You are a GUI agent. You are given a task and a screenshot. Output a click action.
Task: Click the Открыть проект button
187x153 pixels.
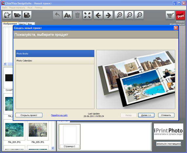tap(29, 115)
